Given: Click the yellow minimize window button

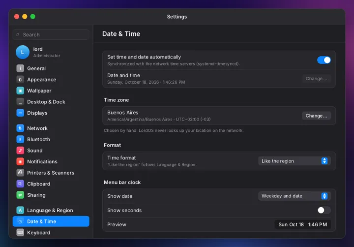Looking at the screenshot, I should click(25, 17).
